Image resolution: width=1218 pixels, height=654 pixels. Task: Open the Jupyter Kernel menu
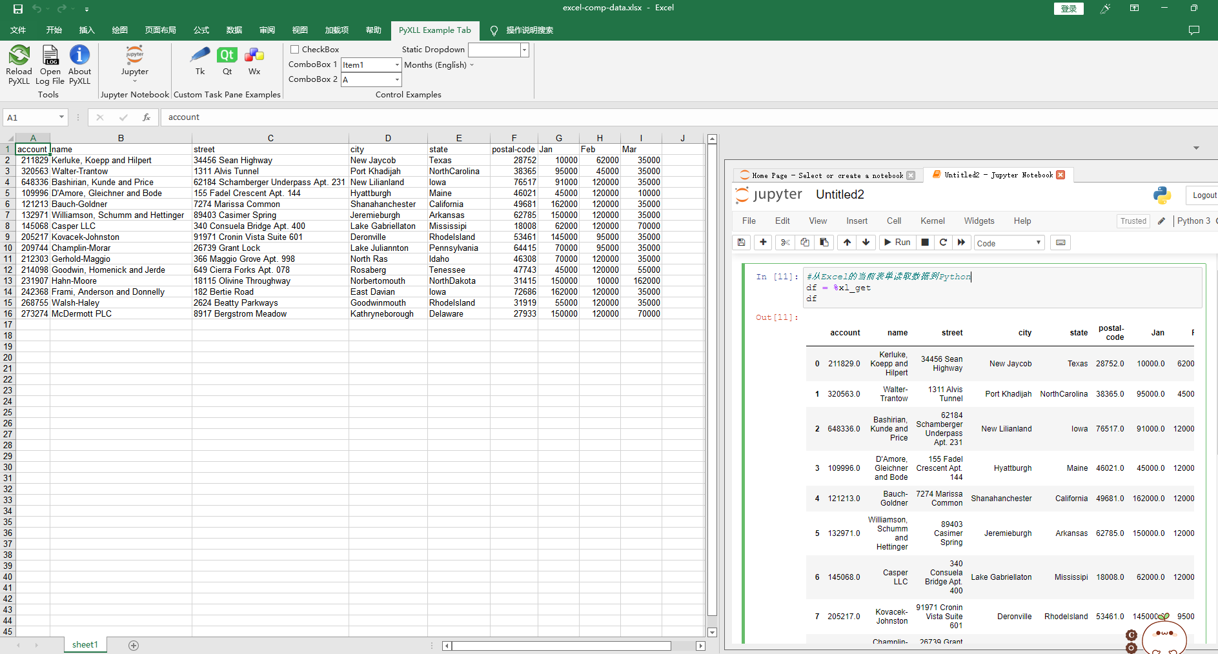(932, 221)
